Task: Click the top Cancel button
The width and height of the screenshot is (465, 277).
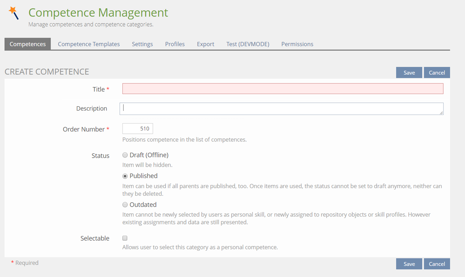Action: point(437,73)
